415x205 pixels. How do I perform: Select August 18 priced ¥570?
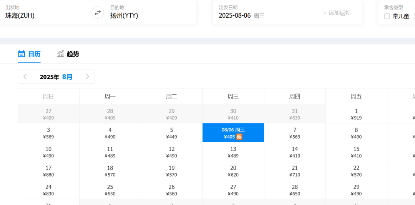(110, 171)
